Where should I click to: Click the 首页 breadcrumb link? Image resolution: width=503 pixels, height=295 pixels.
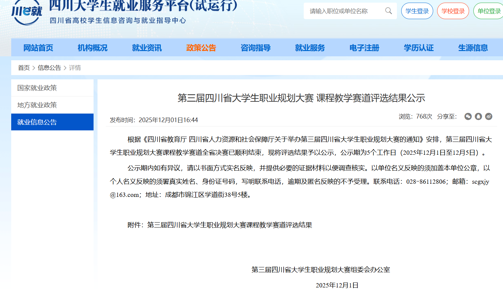(x=24, y=68)
